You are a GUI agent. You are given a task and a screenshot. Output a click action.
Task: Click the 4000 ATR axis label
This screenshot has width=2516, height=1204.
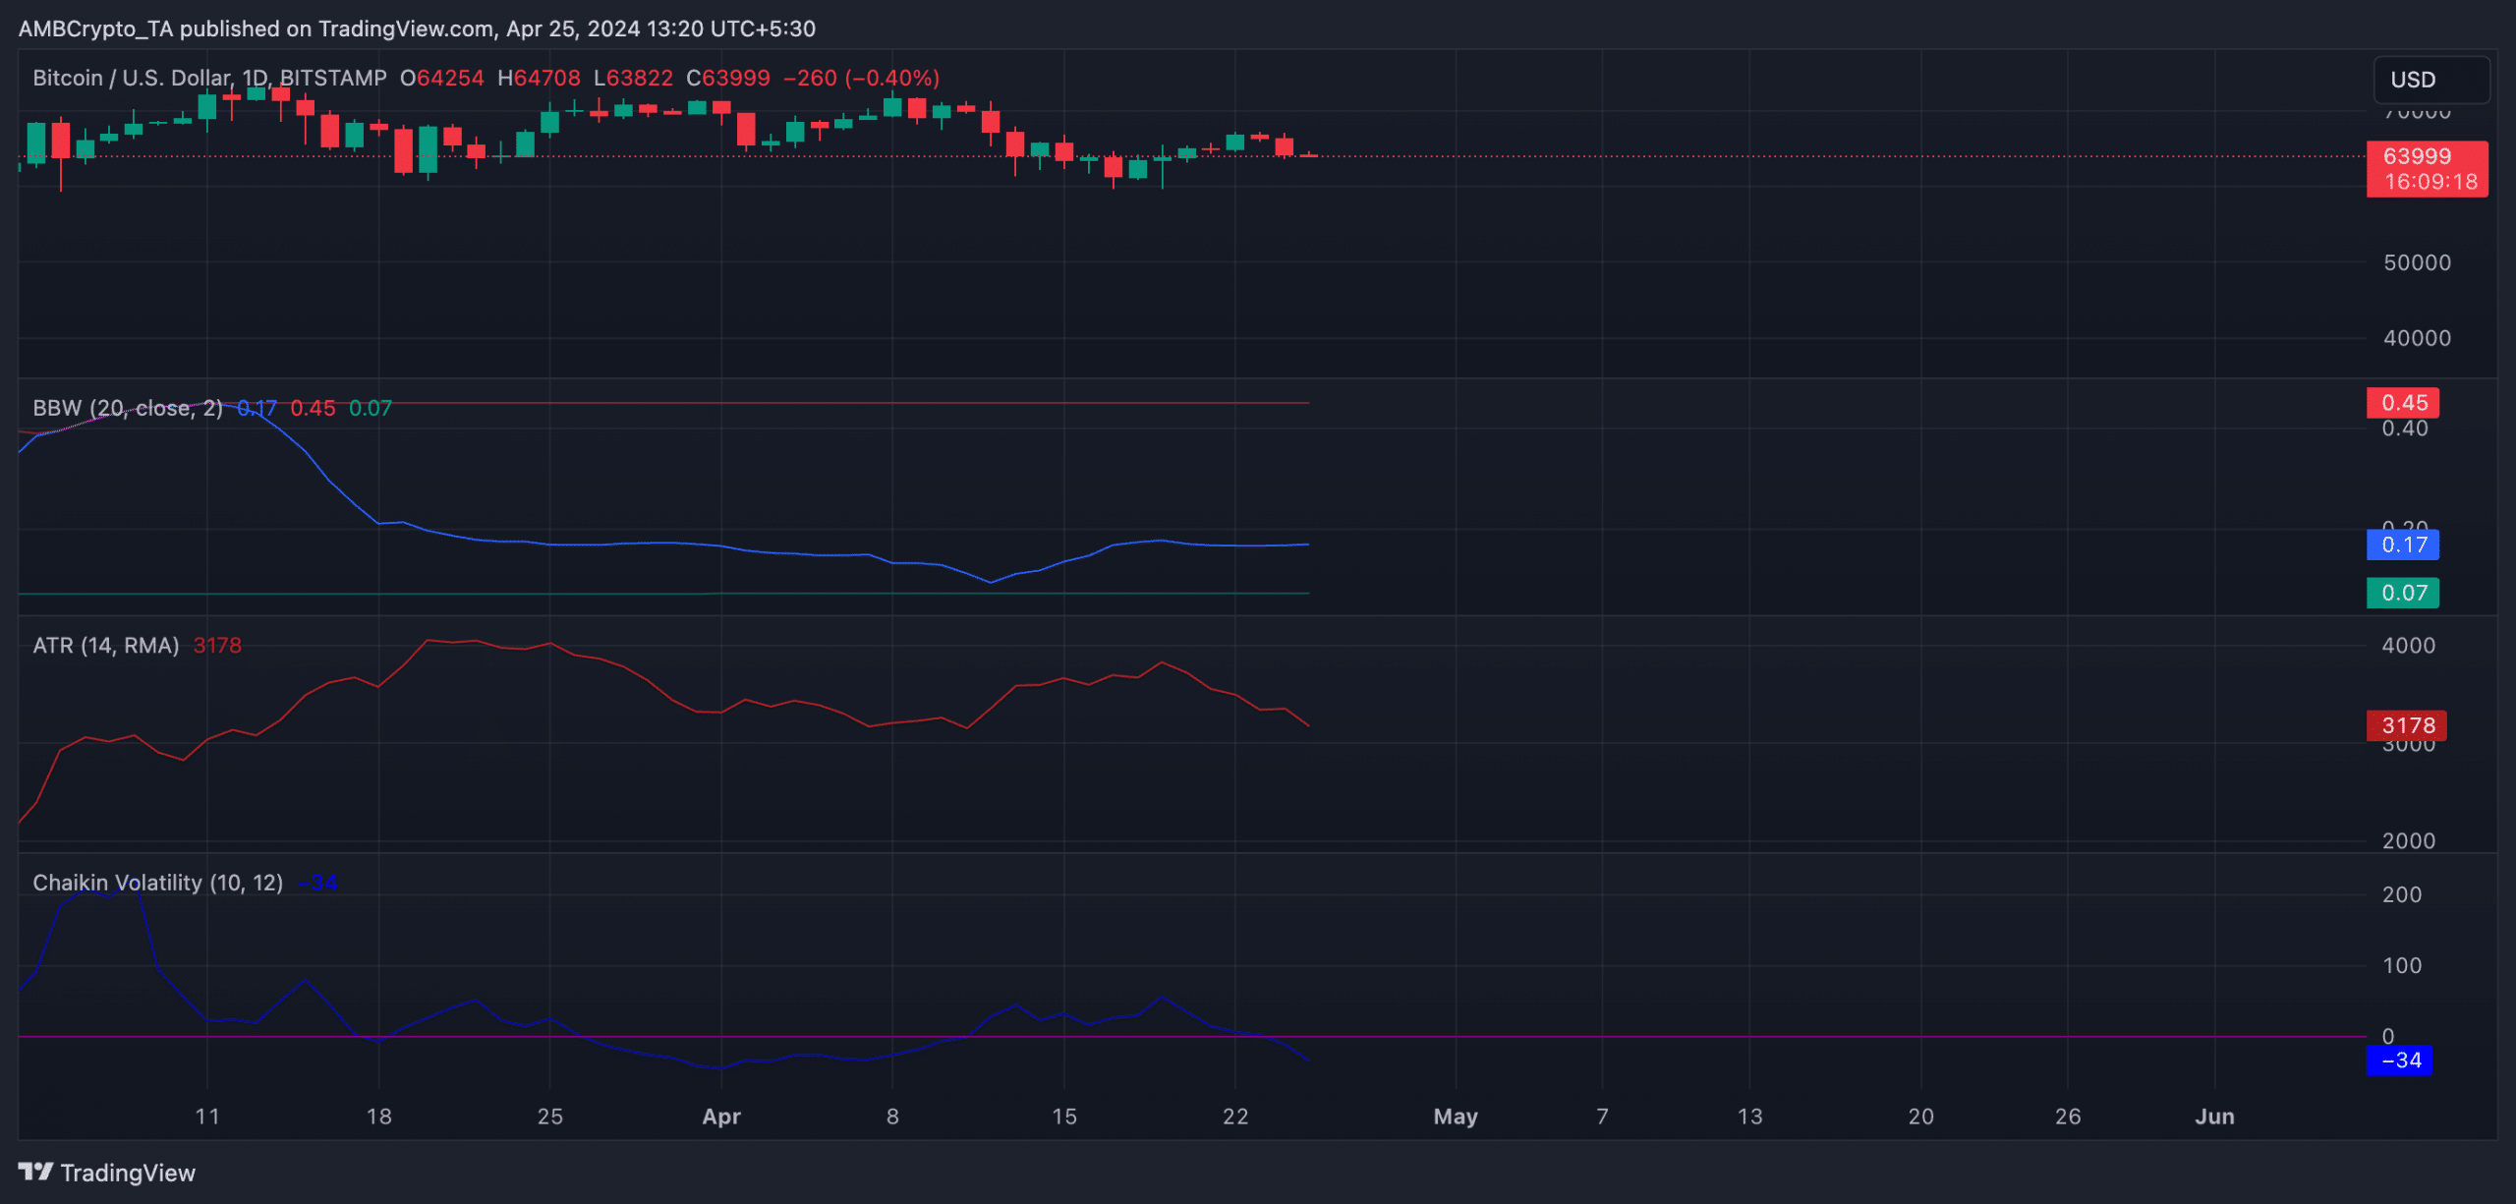[x=2409, y=646]
